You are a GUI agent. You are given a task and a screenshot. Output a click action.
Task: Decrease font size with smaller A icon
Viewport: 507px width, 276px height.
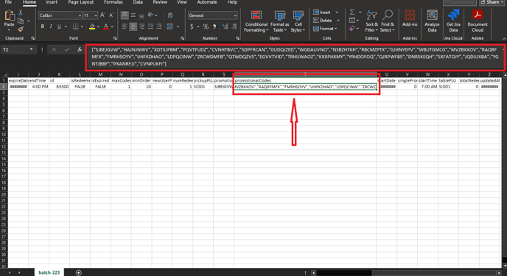[x=111, y=15]
